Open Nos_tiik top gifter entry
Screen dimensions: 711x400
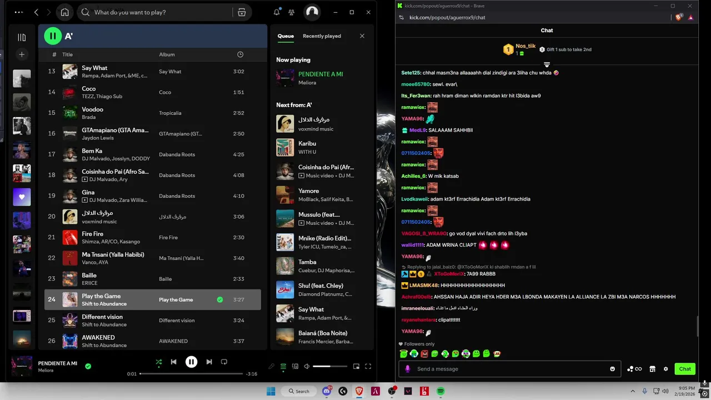[520, 49]
